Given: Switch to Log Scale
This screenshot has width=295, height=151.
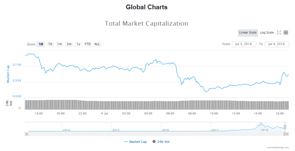Looking at the screenshot, I should pyautogui.click(x=267, y=33).
